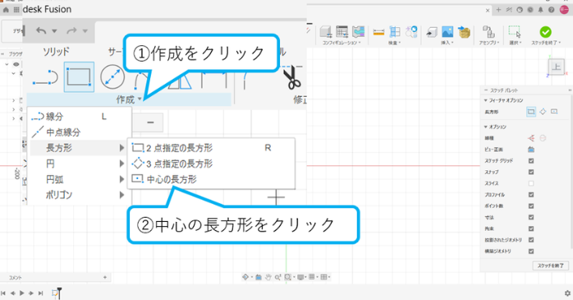Expand the 円弧 (Arc) submenu arrow

pos(121,179)
